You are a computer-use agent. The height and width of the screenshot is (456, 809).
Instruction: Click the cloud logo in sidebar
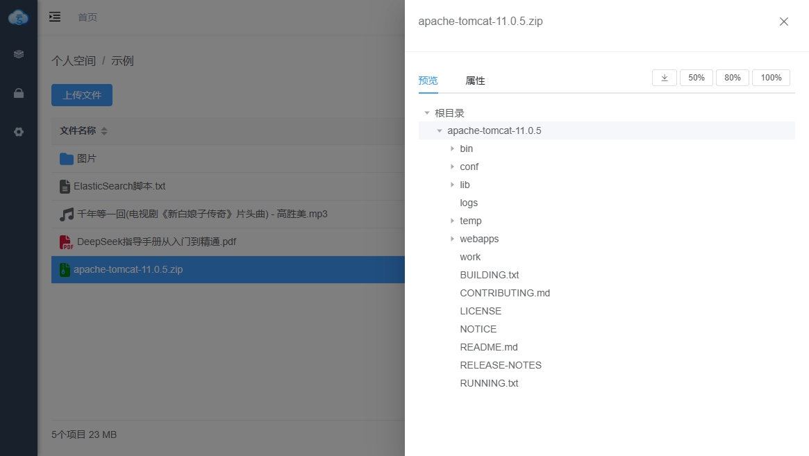tap(19, 17)
